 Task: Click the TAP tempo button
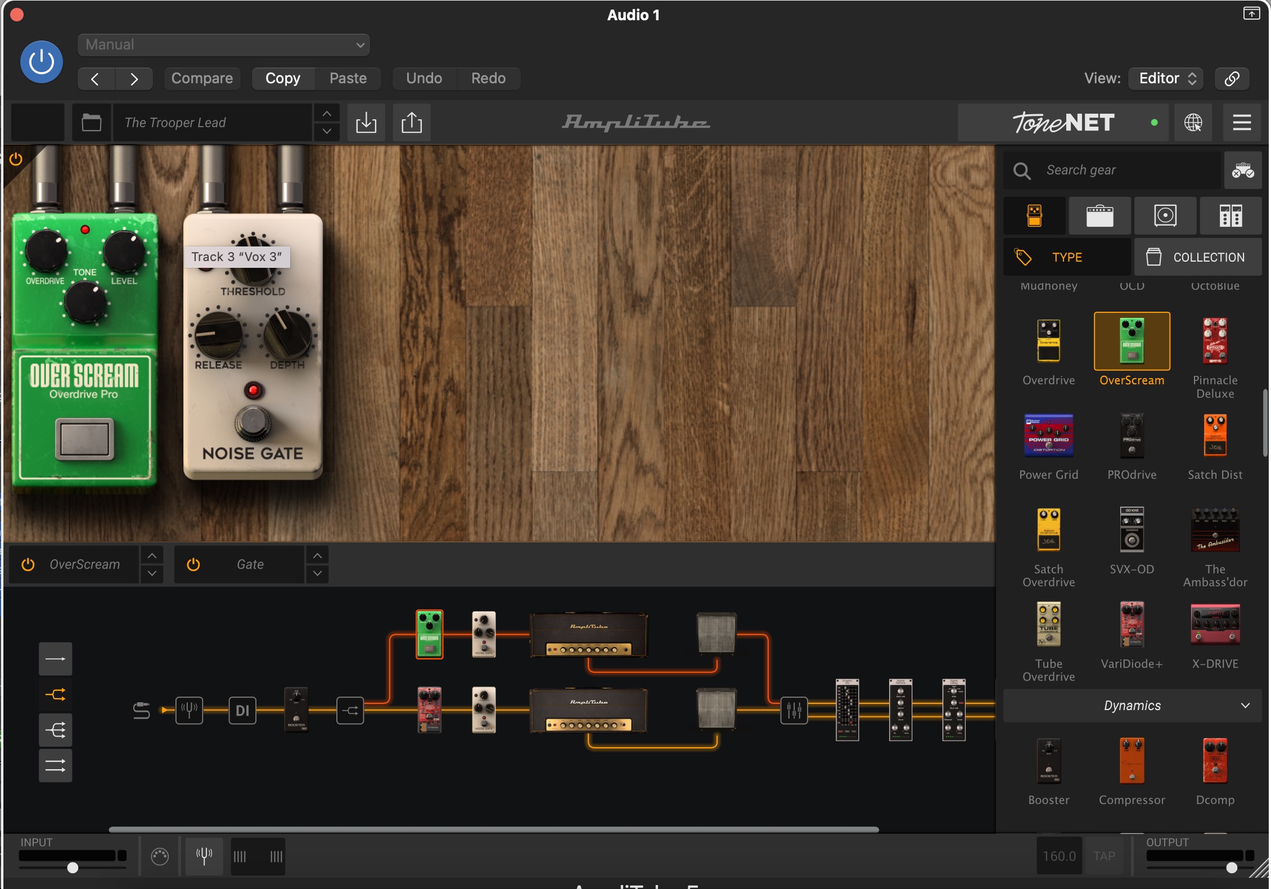pos(1104,856)
